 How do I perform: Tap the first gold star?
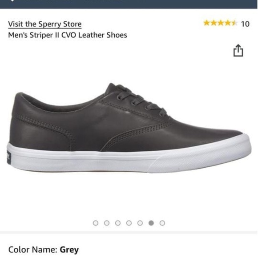pyautogui.click(x=207, y=23)
